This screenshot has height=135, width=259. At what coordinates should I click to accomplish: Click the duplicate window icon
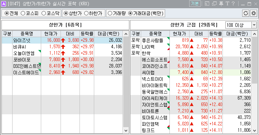[x=214, y=4]
